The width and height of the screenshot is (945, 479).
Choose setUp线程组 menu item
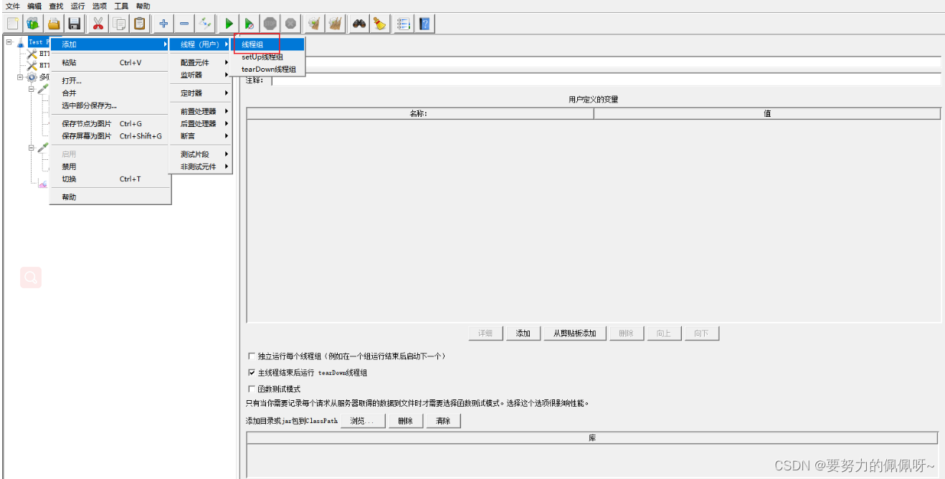(267, 57)
